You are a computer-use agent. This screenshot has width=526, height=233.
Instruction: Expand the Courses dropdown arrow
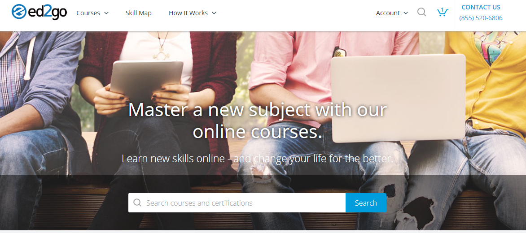pos(106,13)
